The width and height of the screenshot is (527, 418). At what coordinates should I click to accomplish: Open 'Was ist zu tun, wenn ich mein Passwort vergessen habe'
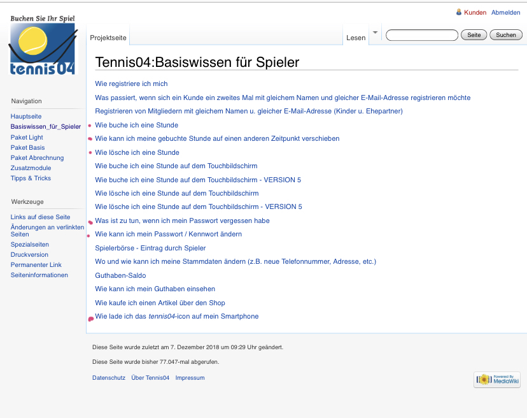click(x=182, y=220)
